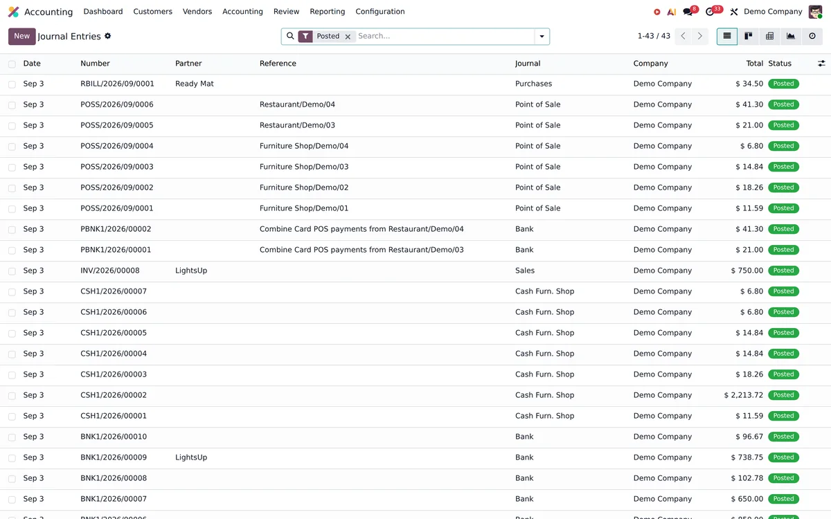This screenshot has height=519, width=831.
Task: Click reference Furniture Shop/Demo/02
Action: pyautogui.click(x=304, y=188)
